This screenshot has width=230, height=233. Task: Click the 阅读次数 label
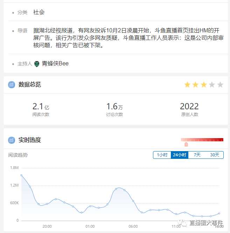41,115
